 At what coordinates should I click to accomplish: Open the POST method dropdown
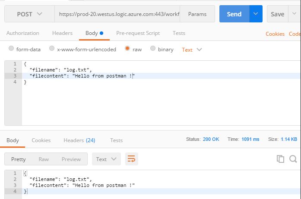(x=29, y=14)
